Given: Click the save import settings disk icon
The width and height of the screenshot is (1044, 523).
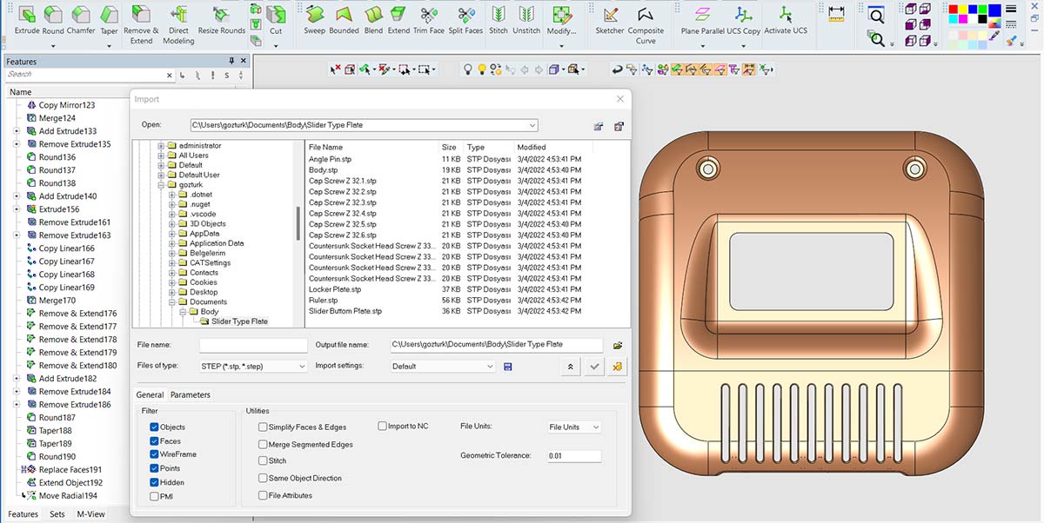Looking at the screenshot, I should pyautogui.click(x=508, y=367).
